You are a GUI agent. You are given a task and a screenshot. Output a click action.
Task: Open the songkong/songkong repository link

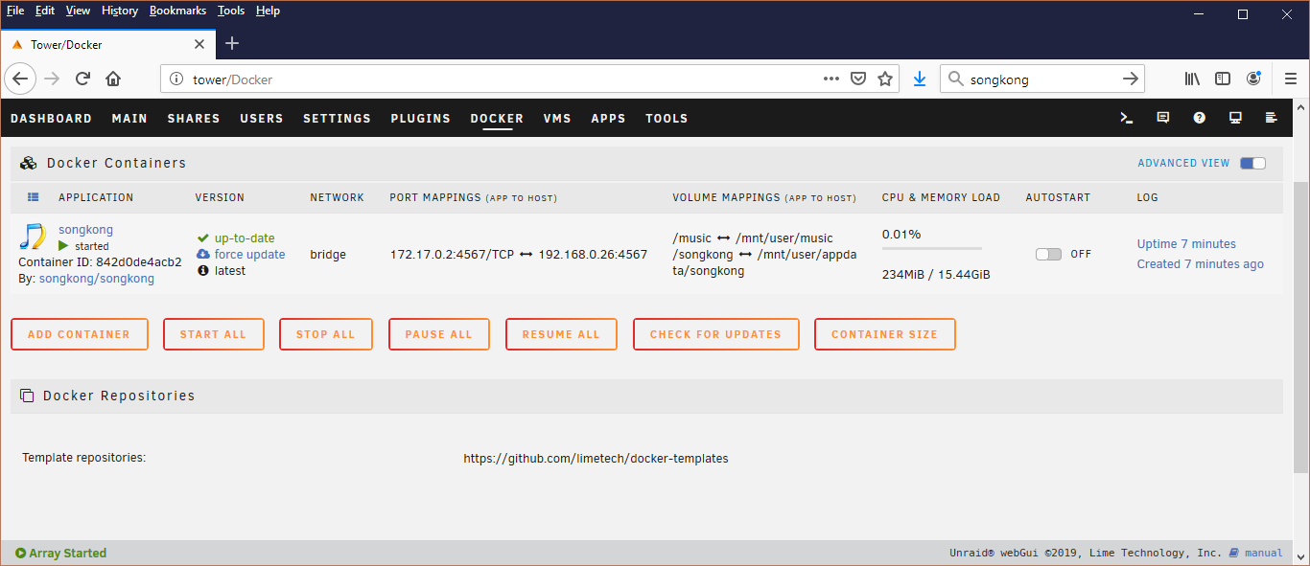(x=97, y=279)
